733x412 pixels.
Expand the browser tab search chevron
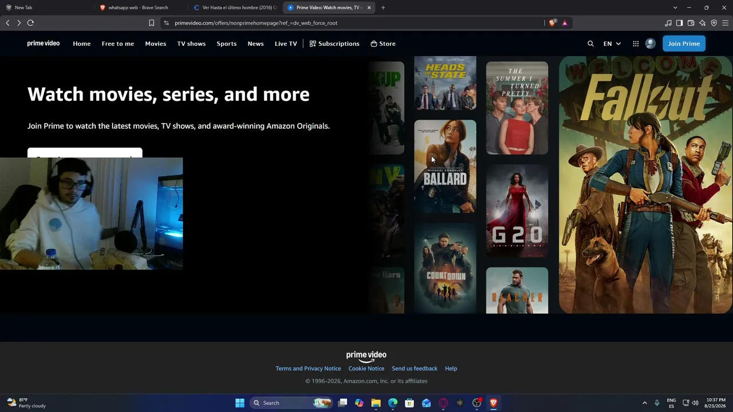pyautogui.click(x=675, y=7)
